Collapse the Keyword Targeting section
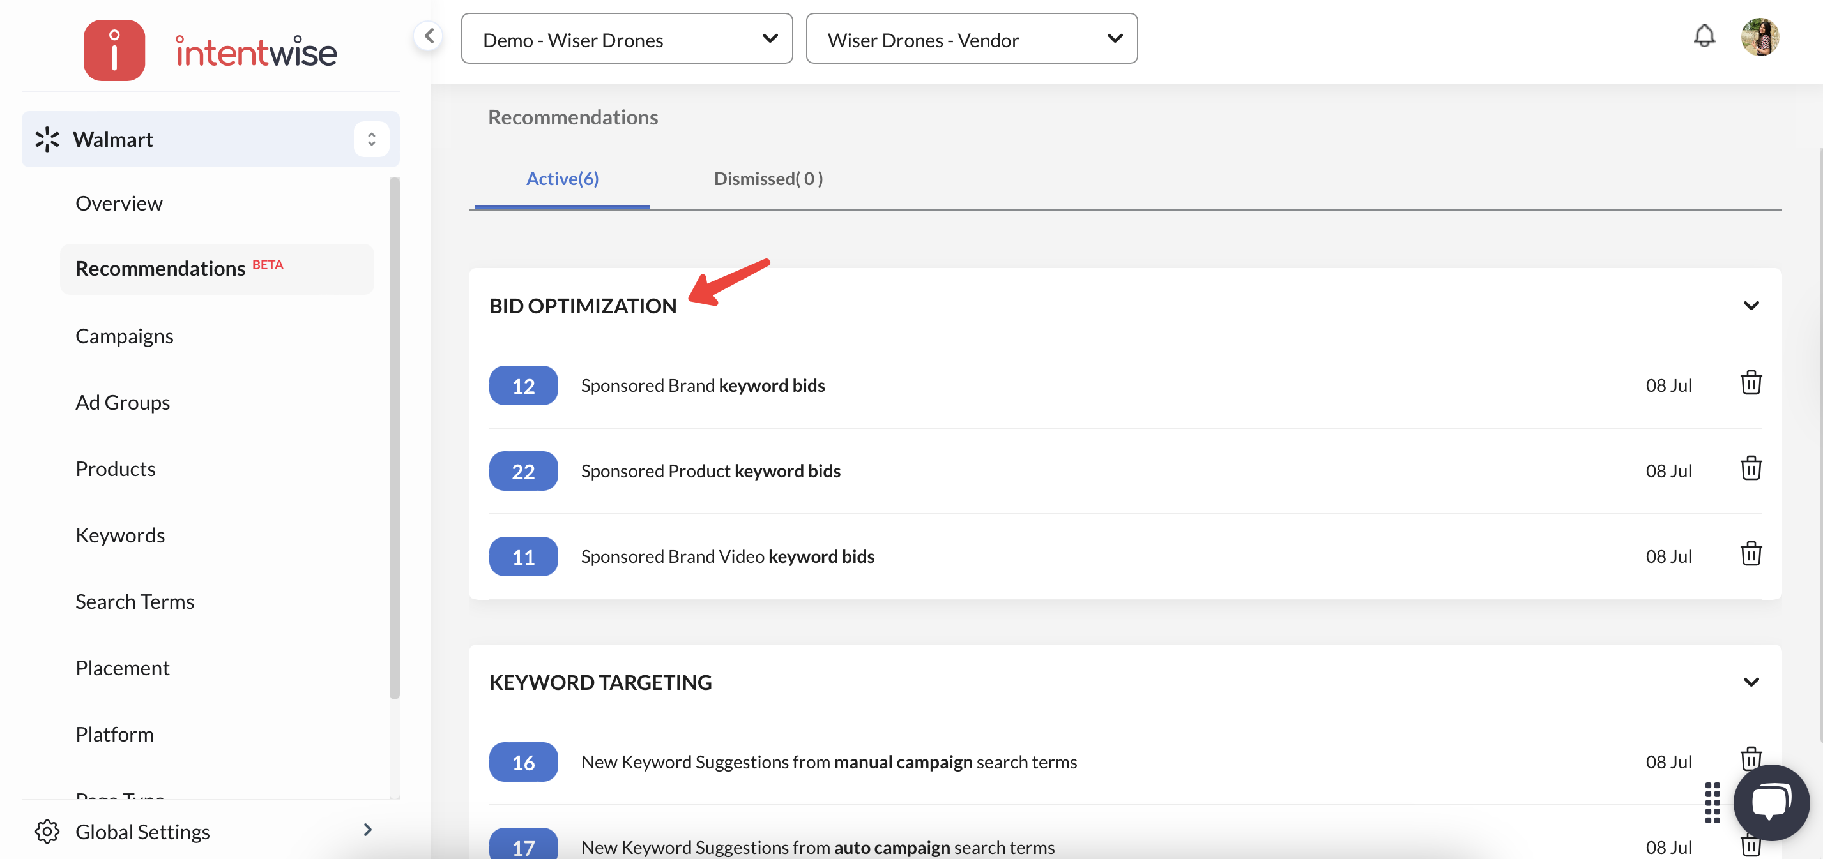Screen dimensions: 1823x859 coord(1751,682)
